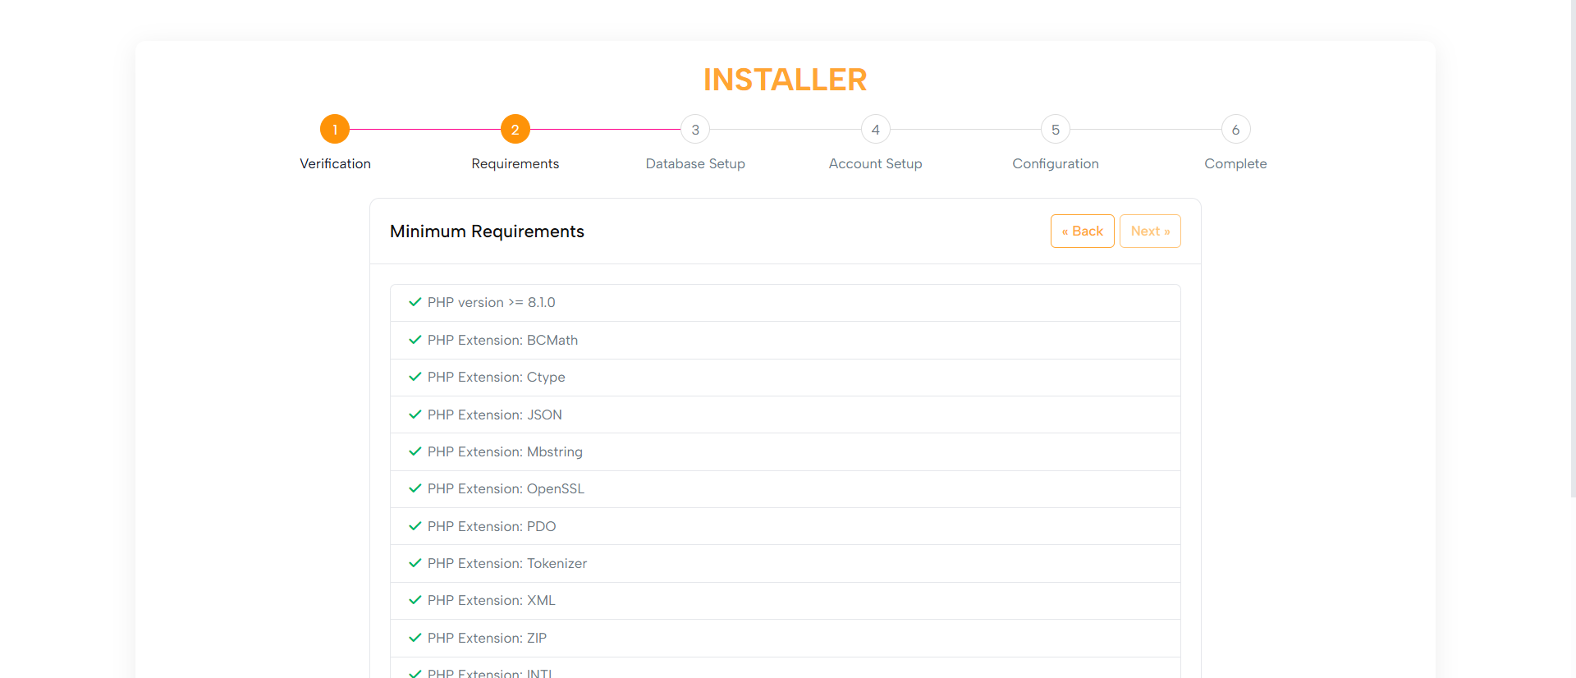Select the text 'PHP Extension: Ctype'

(x=497, y=377)
